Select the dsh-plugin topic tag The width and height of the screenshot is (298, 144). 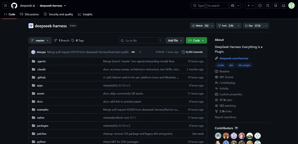tap(244, 65)
